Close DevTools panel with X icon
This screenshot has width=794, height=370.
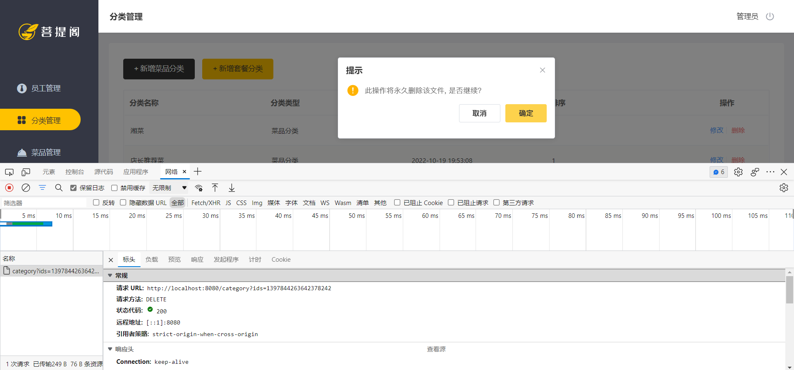(784, 172)
